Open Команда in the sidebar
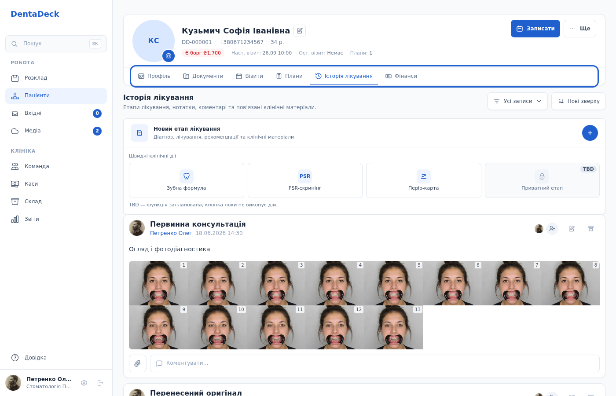Screen dimensions: 616x396 tap(56, 166)
